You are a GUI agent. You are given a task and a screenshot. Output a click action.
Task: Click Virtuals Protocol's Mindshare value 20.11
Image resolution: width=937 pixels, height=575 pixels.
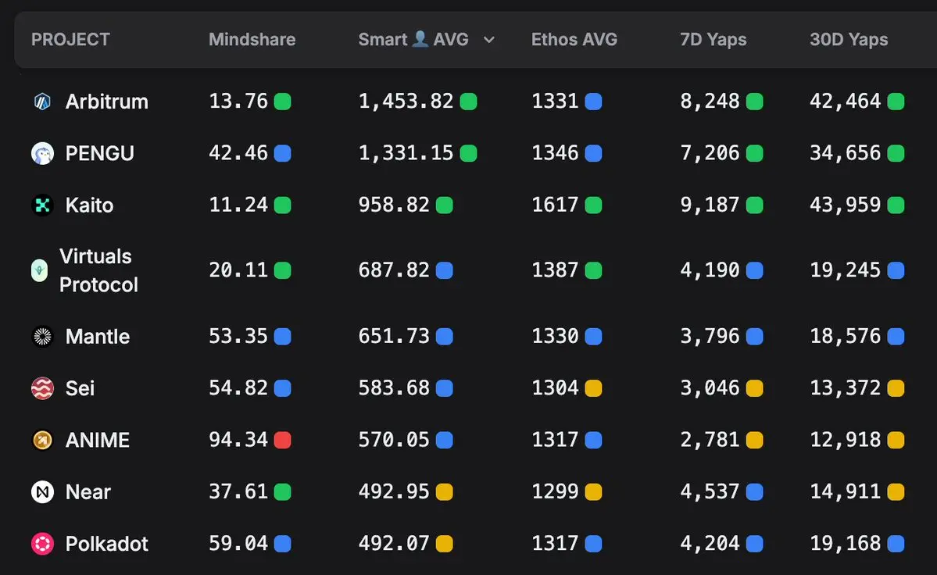[x=238, y=270]
